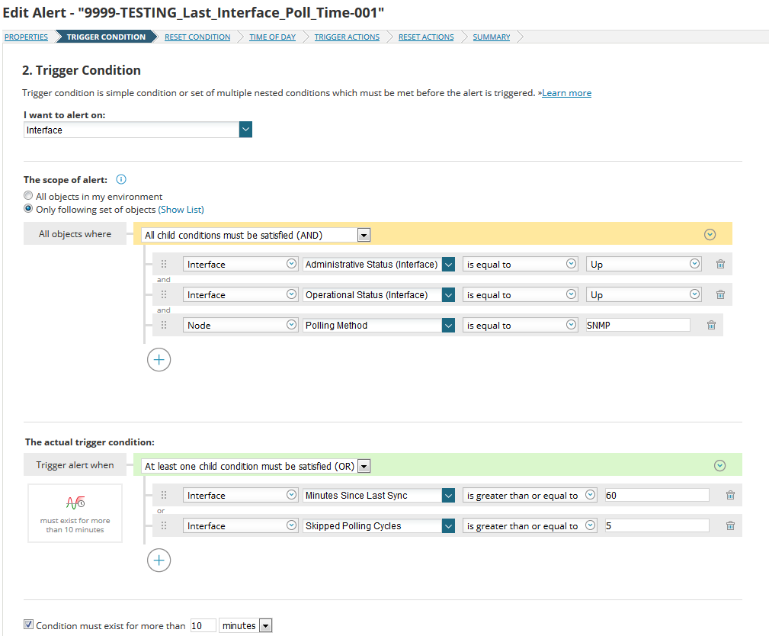Image resolution: width=769 pixels, height=636 pixels.
Task: Add a new trigger condition with plus
Action: point(159,561)
